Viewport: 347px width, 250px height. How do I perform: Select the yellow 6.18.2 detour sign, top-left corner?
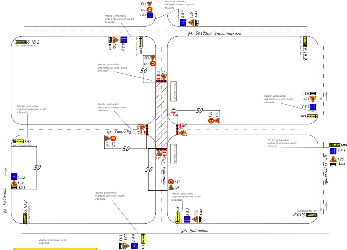[21, 42]
